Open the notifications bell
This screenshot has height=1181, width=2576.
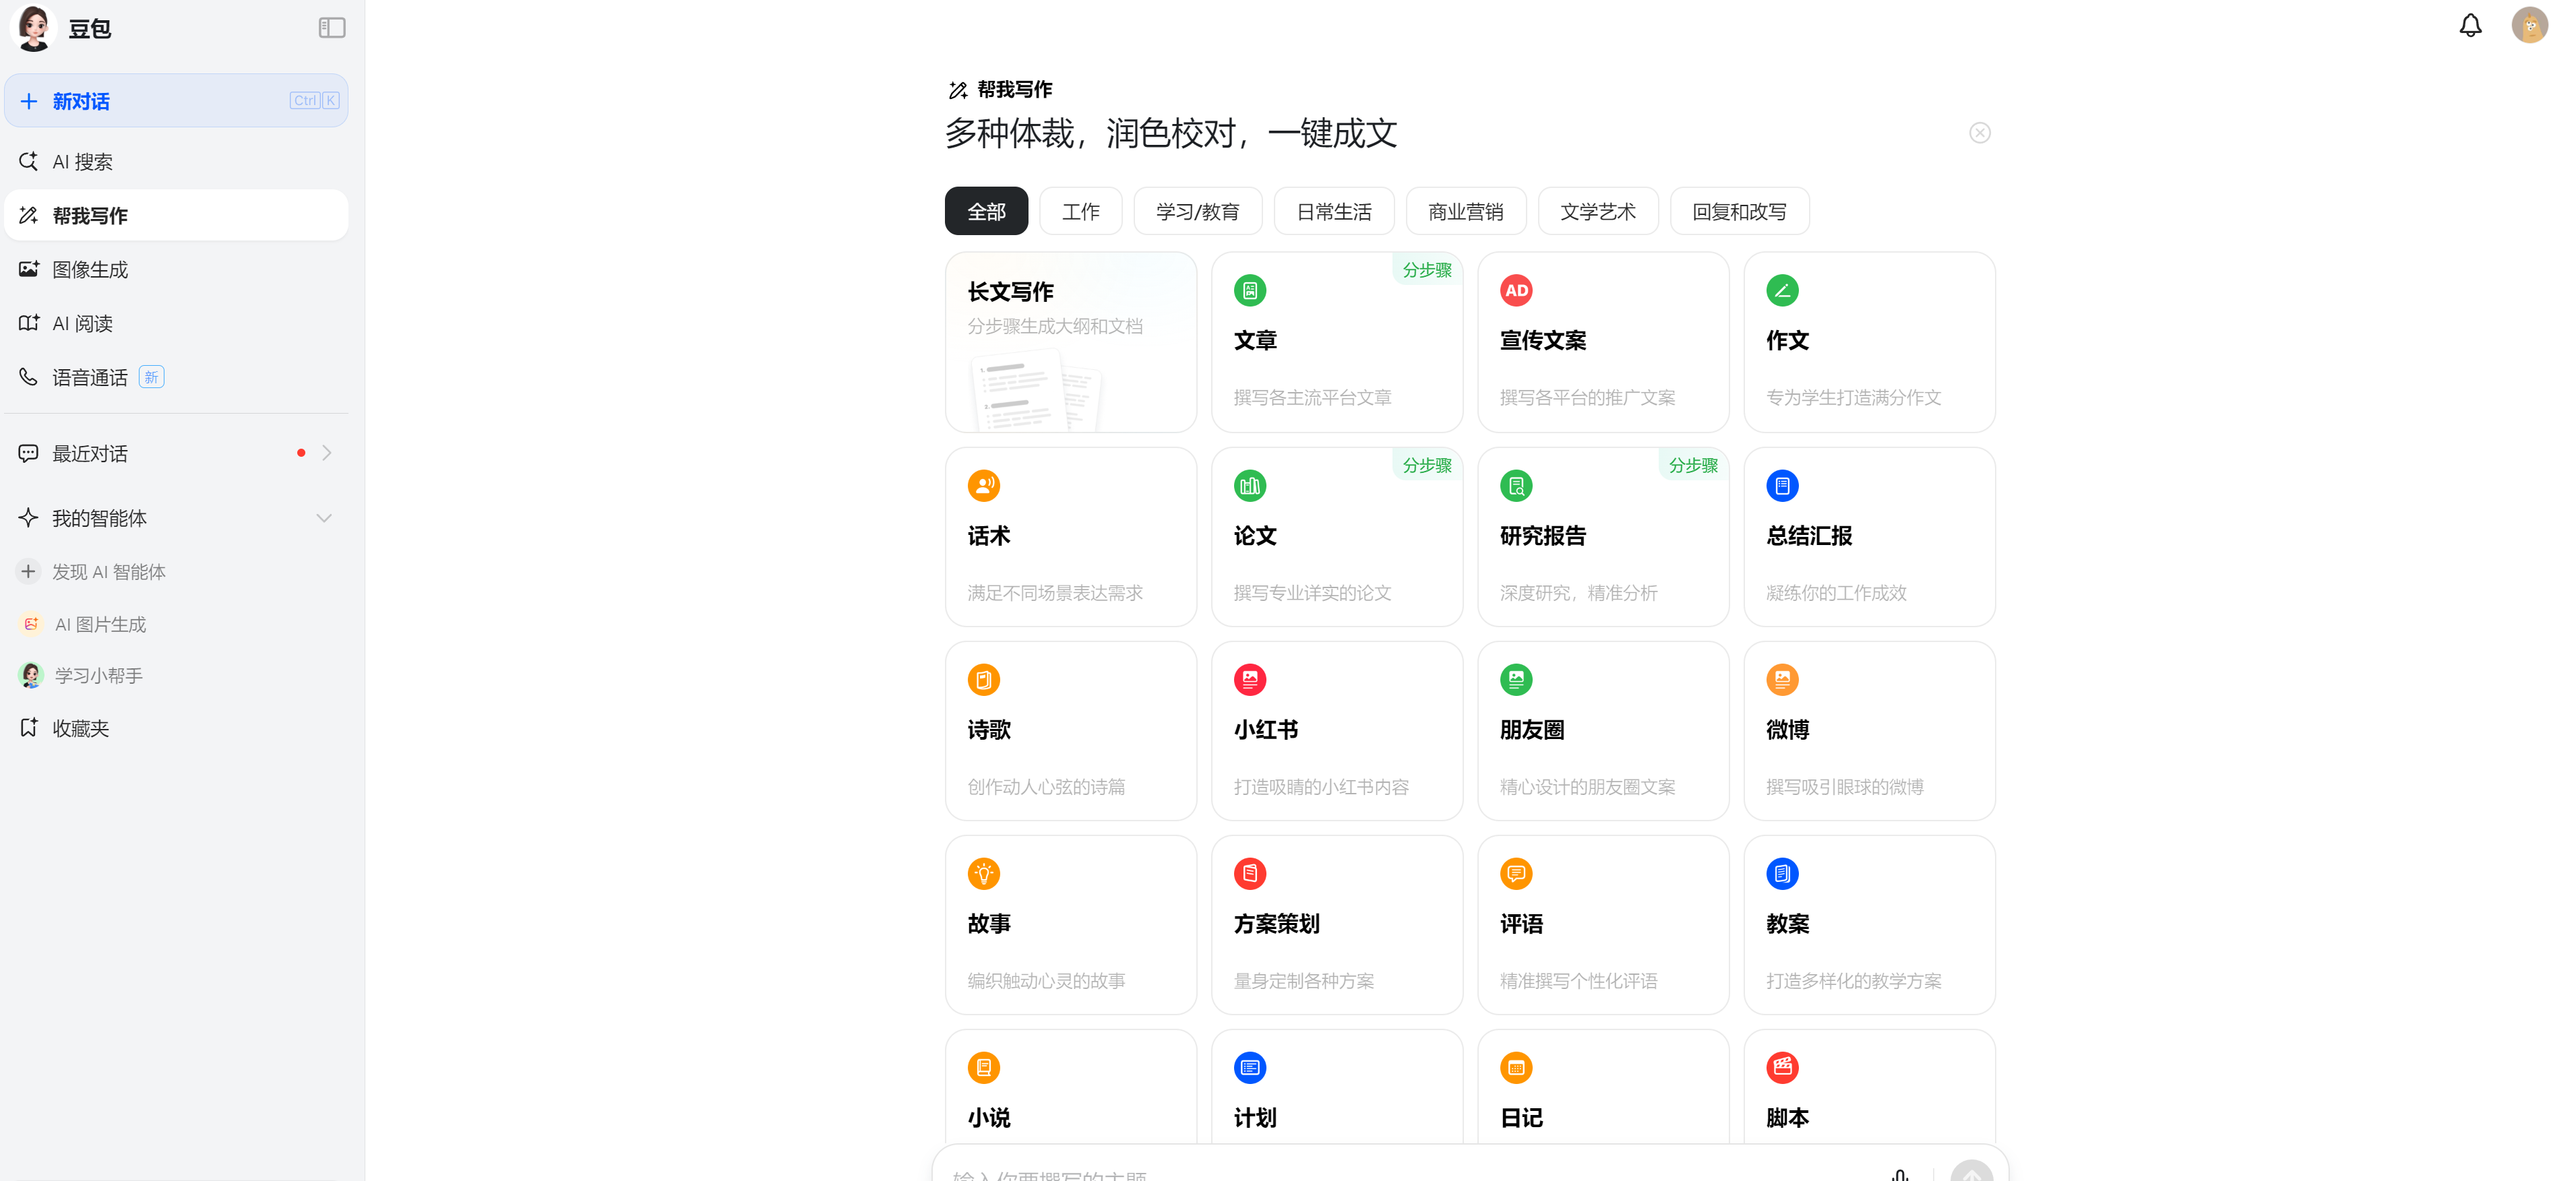(2470, 25)
